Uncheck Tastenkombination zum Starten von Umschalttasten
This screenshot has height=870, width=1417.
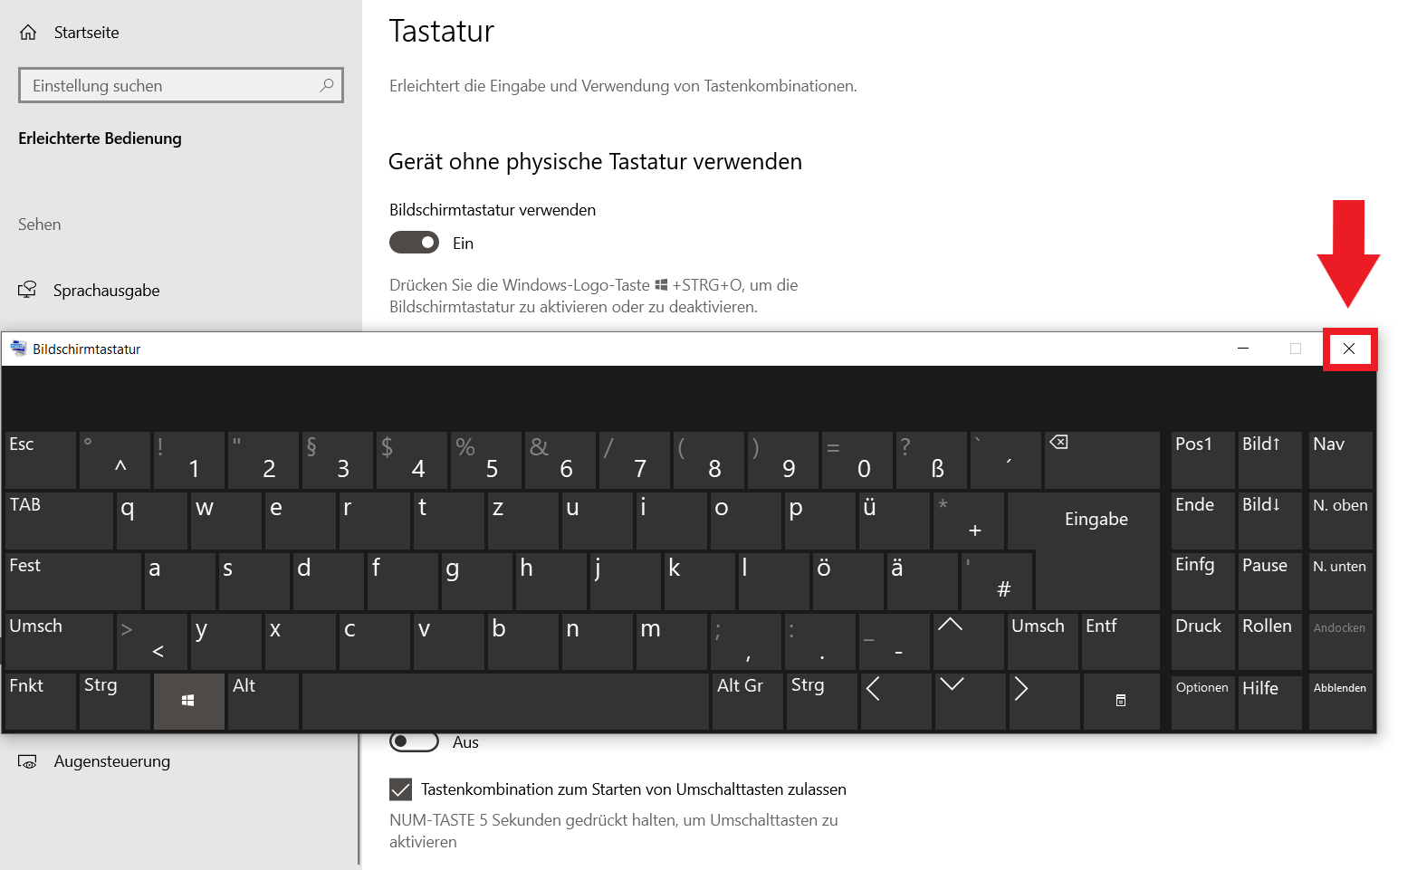pyautogui.click(x=400, y=789)
